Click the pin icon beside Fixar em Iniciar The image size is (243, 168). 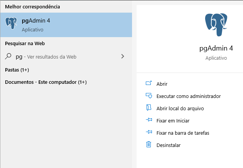(149, 121)
